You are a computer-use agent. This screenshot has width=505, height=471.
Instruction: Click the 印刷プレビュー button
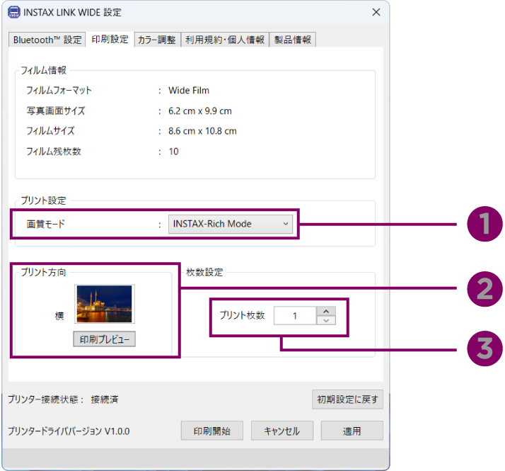105,339
